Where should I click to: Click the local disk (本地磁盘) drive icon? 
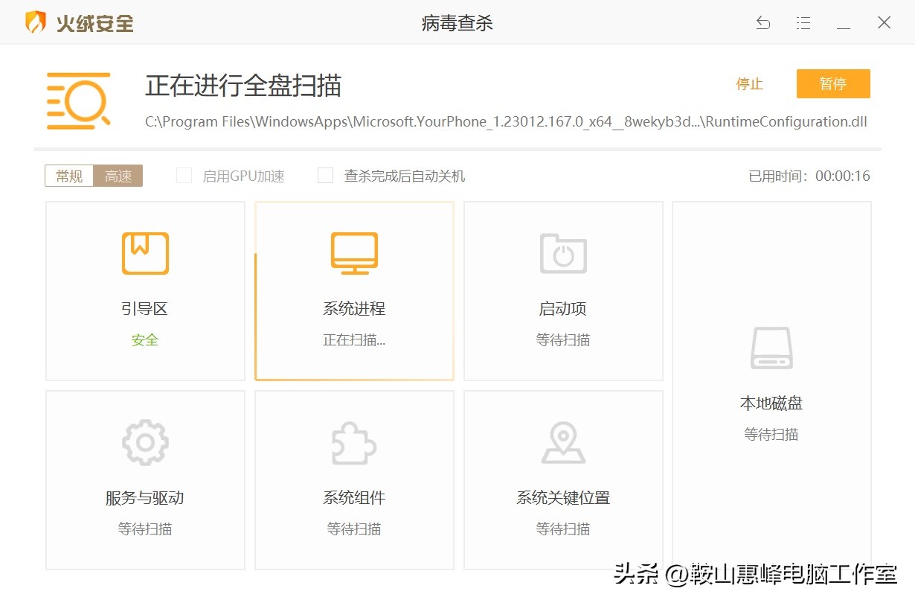pos(771,348)
